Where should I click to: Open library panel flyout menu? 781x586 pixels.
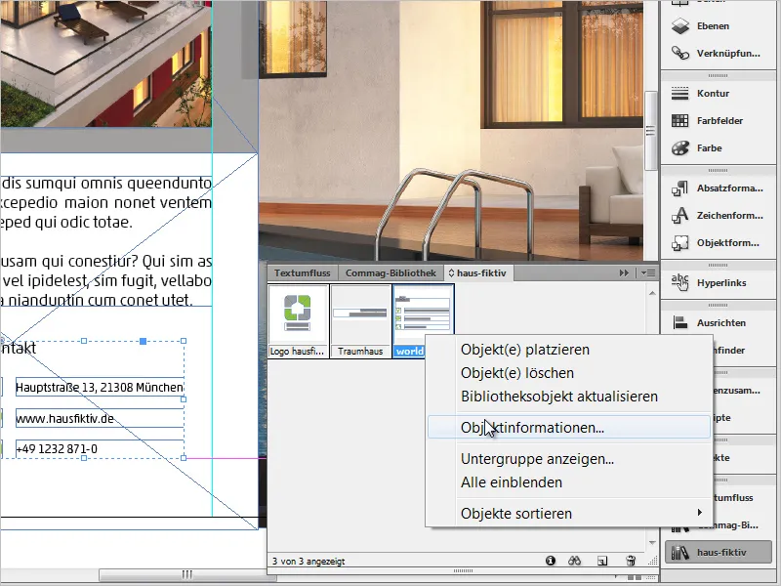tap(648, 273)
